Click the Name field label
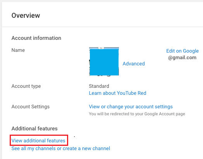 click(18, 50)
